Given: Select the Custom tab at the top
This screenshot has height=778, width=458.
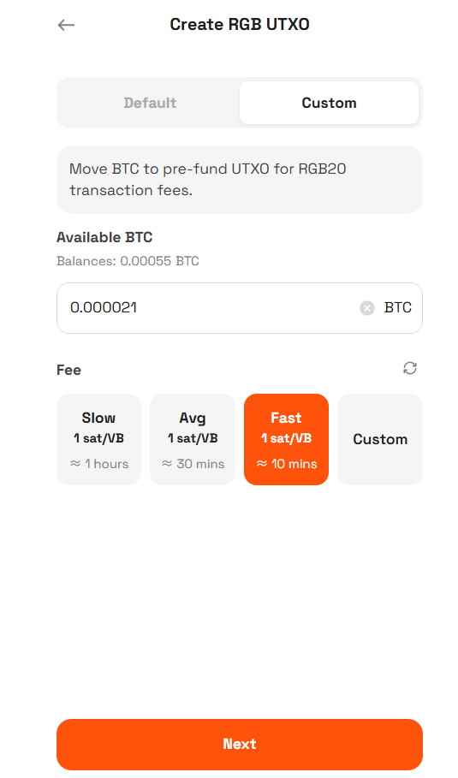Looking at the screenshot, I should 329,103.
